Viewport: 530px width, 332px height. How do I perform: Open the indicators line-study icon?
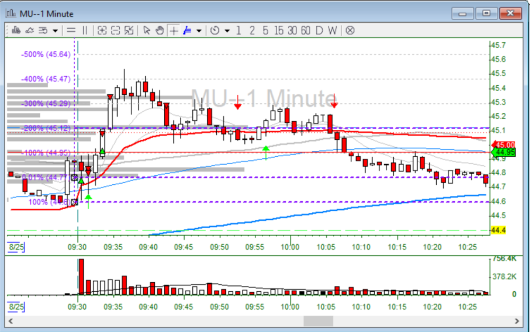coord(30,31)
